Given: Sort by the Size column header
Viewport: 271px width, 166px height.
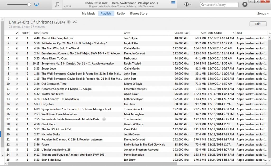Looking at the screenshot, I should tap(198, 33).
